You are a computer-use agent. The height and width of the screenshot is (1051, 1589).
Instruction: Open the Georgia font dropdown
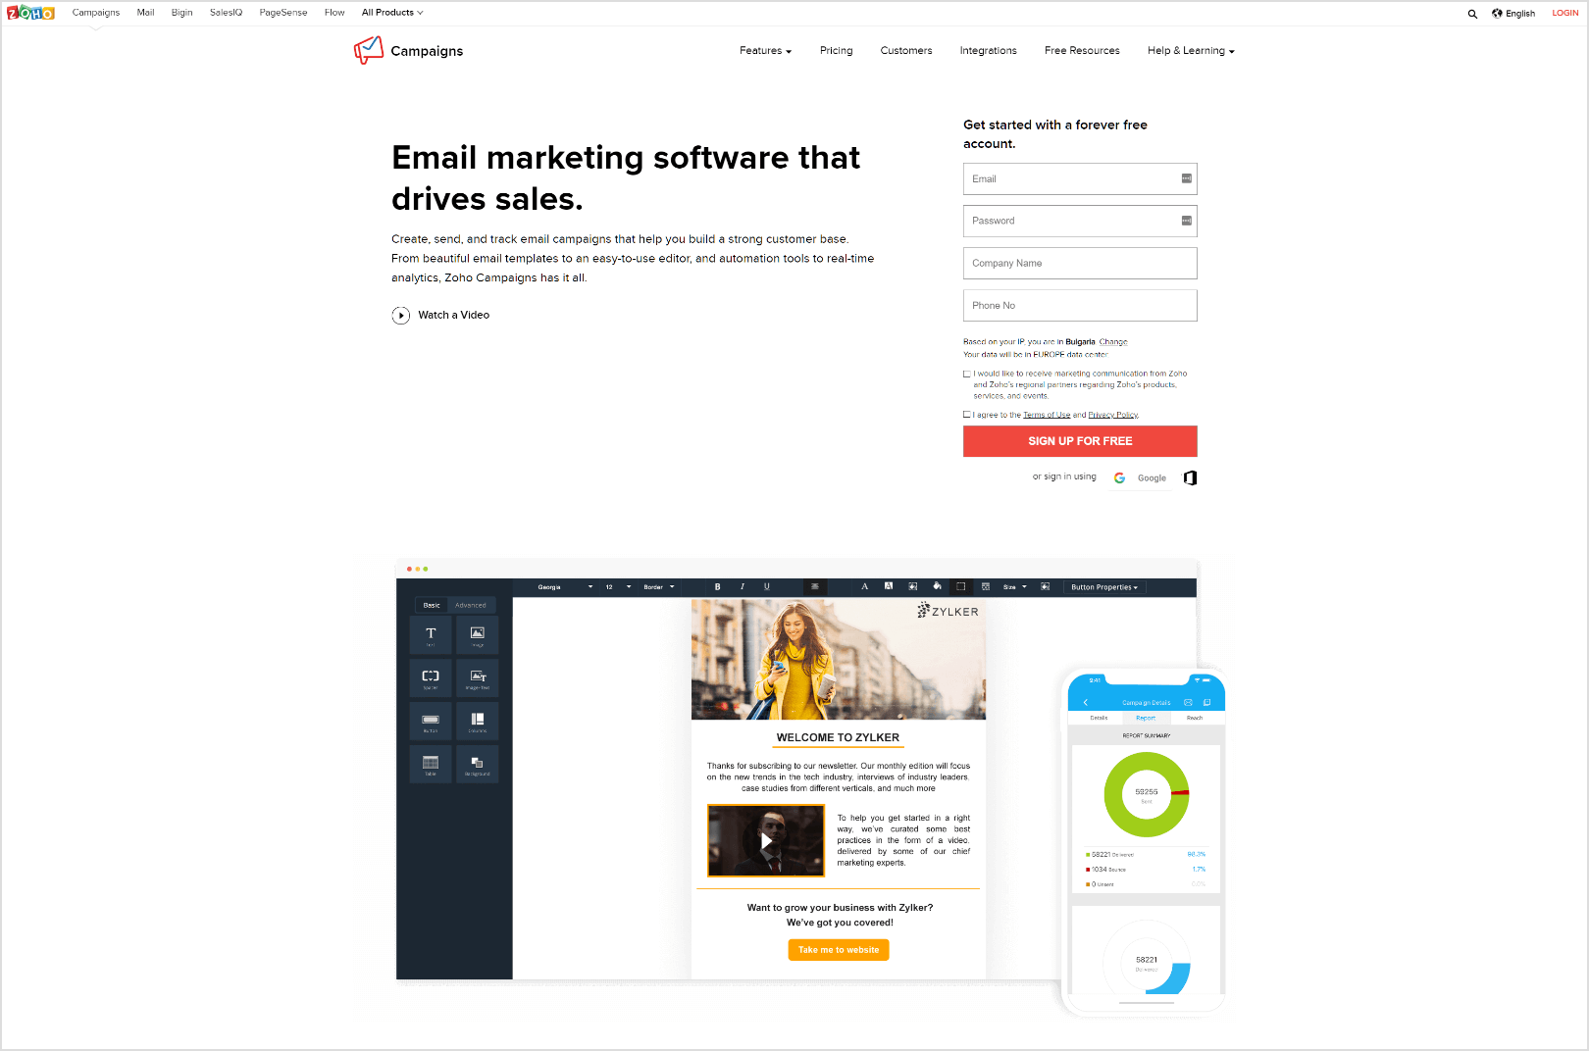(565, 587)
